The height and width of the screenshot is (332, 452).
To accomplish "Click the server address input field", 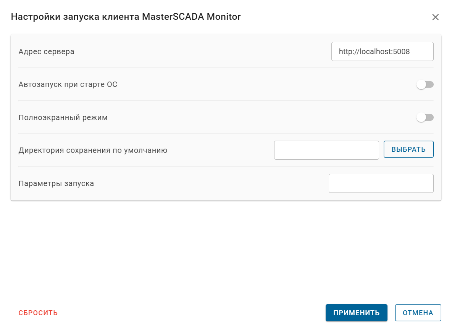I will click(382, 51).
